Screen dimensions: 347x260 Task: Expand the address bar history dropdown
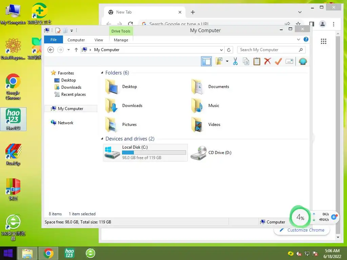(x=221, y=50)
